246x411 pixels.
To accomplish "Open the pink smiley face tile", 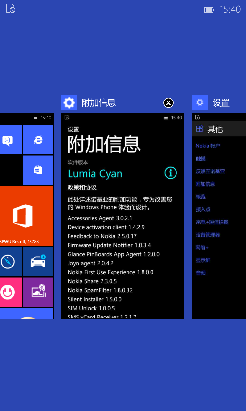I will click(11, 292).
